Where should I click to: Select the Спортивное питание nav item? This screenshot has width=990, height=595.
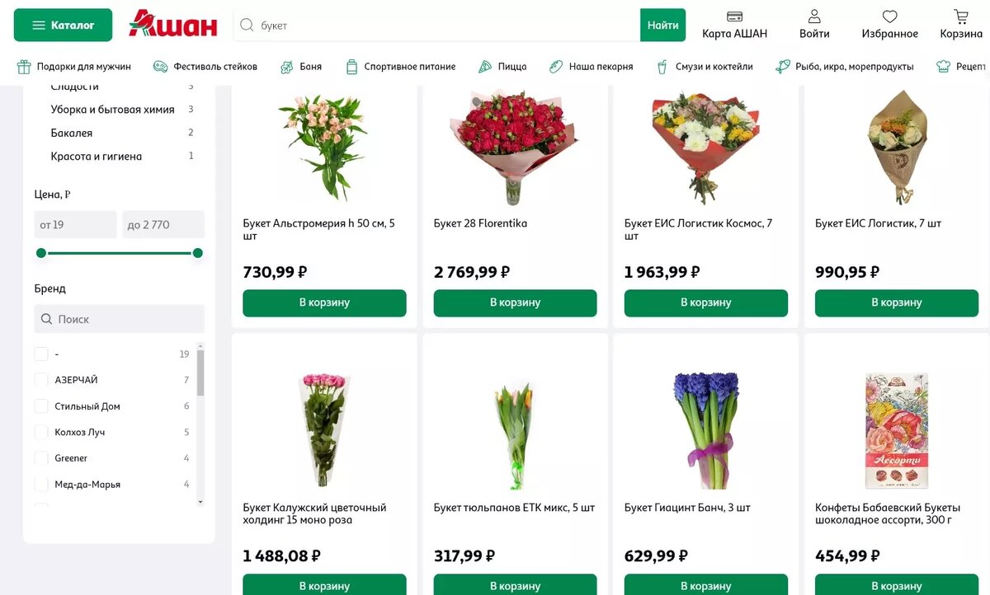tap(353, 66)
